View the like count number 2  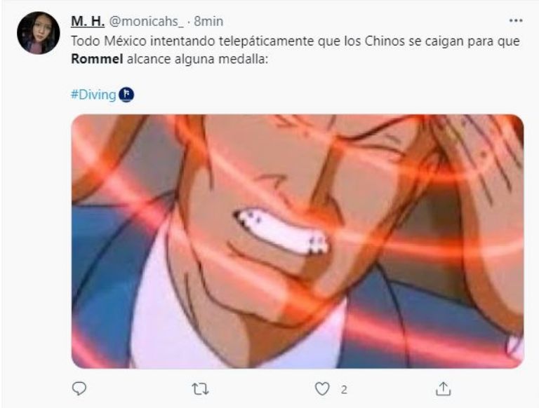click(x=344, y=390)
